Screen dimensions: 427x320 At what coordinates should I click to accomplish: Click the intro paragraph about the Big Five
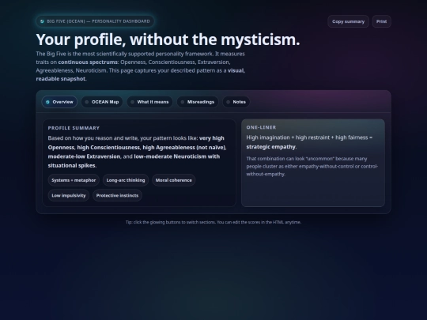pos(140,66)
